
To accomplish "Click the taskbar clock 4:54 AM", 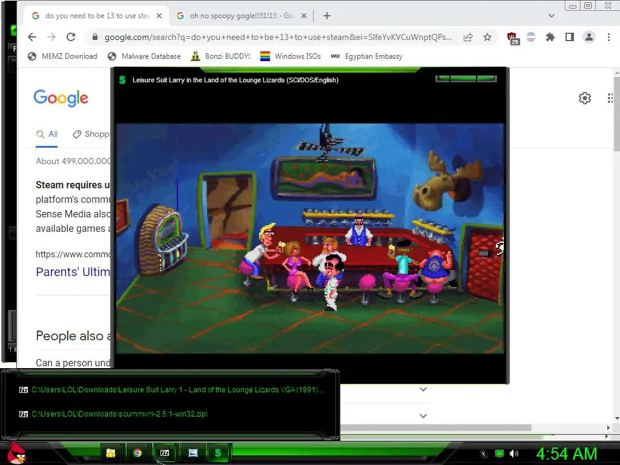I will pyautogui.click(x=566, y=453).
